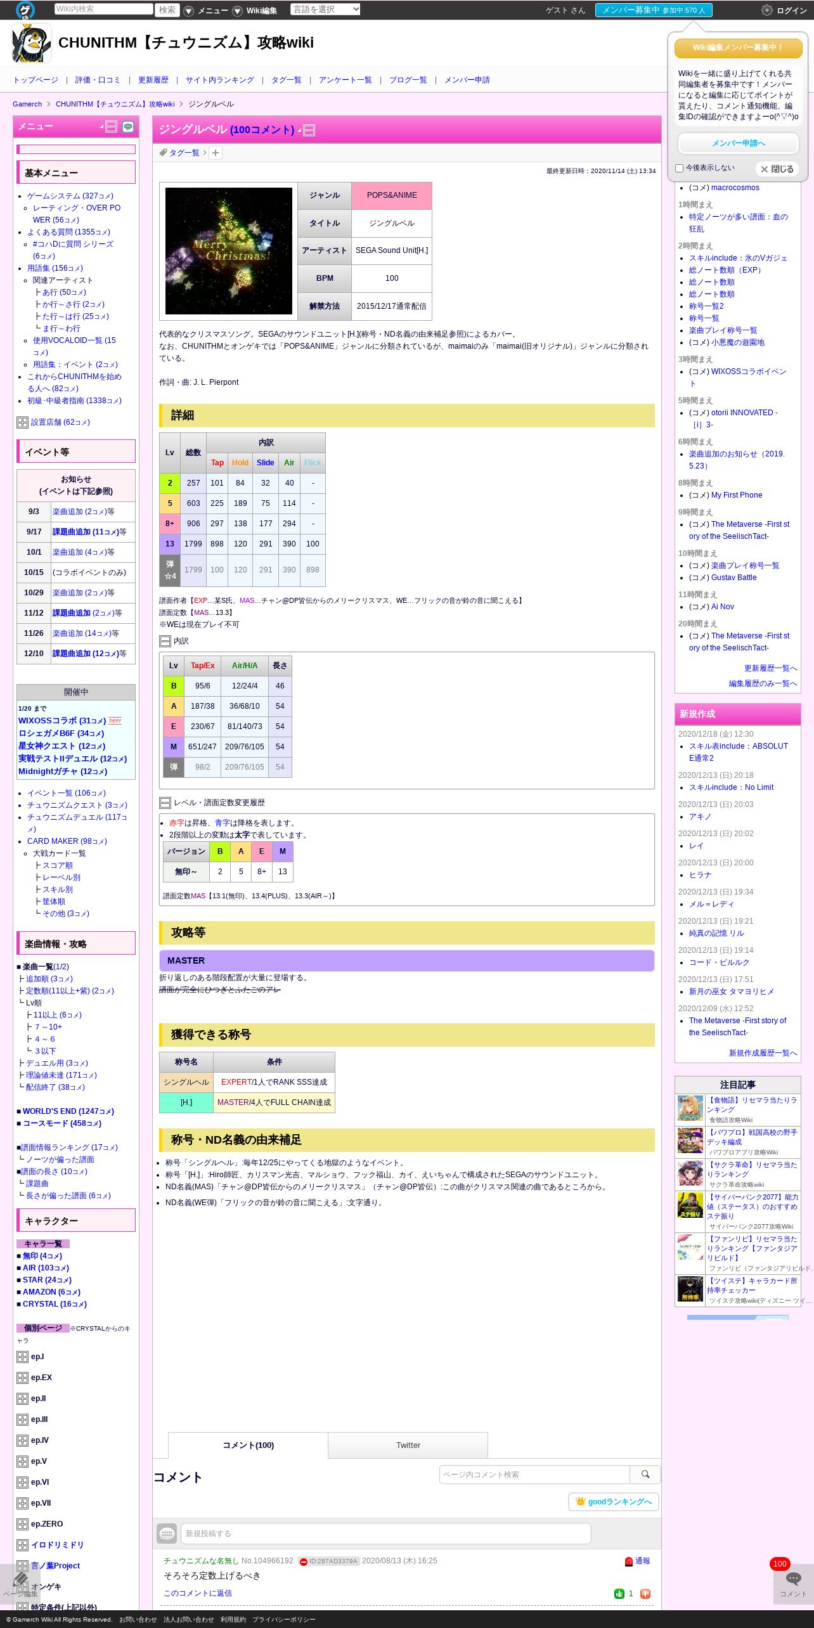
Task: Click the Merry Christmas jacket image
Action: [x=229, y=251]
